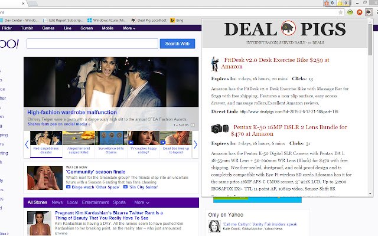Open Live in Yahoo navigation bar
This screenshot has height=236, width=378.
pos(67,28)
